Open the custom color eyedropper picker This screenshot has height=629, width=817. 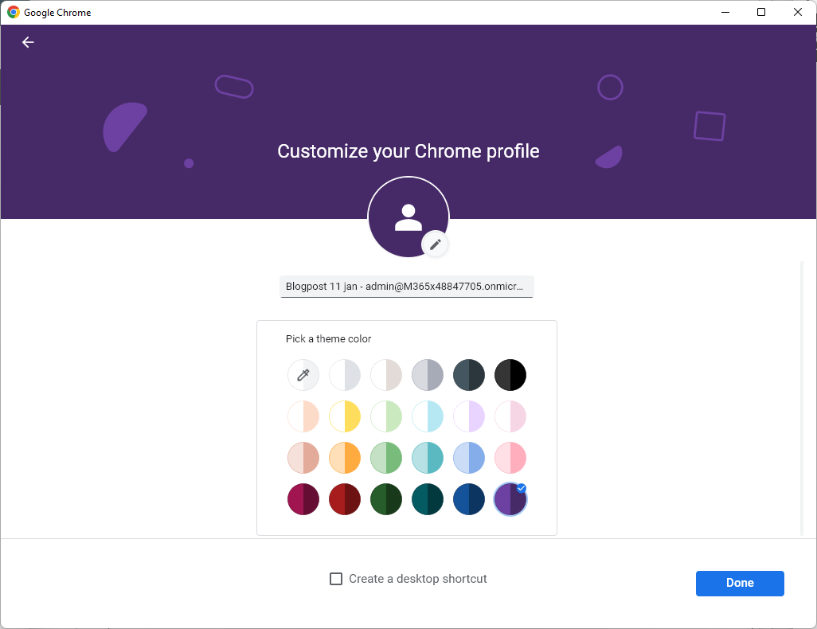[x=303, y=375]
